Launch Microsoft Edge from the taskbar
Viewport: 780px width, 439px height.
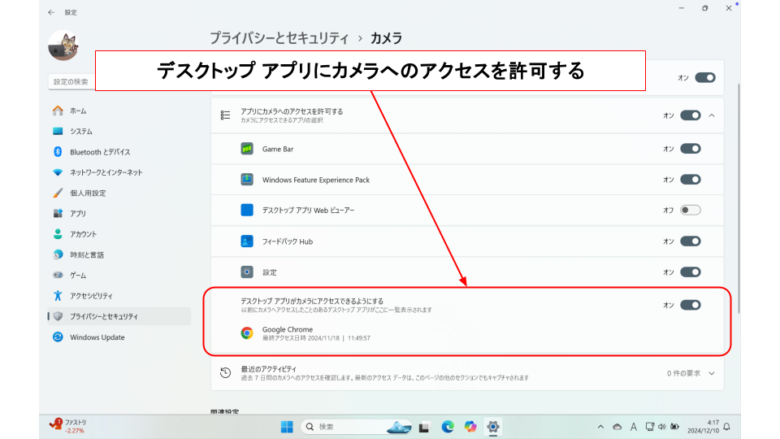pyautogui.click(x=448, y=427)
